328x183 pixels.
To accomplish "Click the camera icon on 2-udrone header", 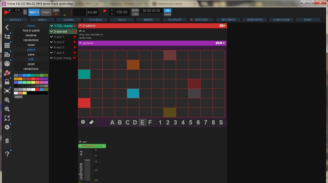I will (x=221, y=26).
